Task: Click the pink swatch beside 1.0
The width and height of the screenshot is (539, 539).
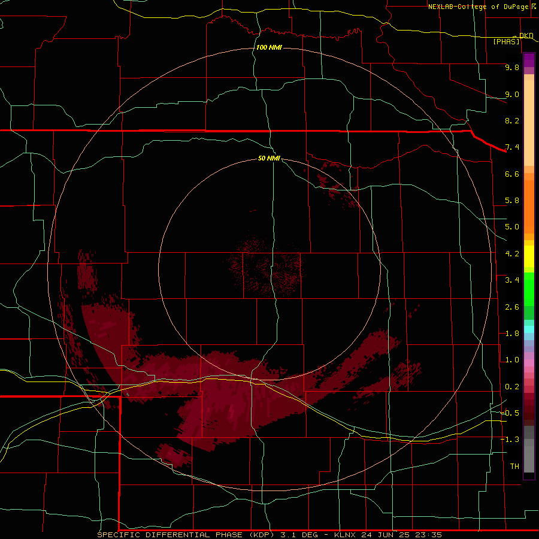Action: click(529, 363)
